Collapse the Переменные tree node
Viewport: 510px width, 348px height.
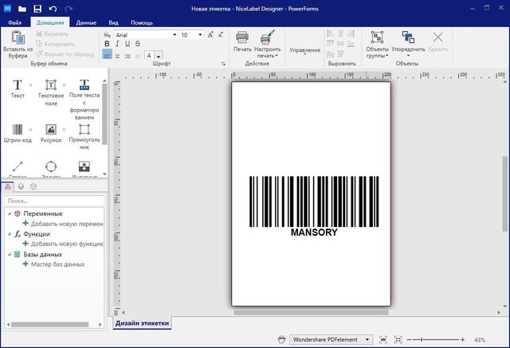pos(8,214)
